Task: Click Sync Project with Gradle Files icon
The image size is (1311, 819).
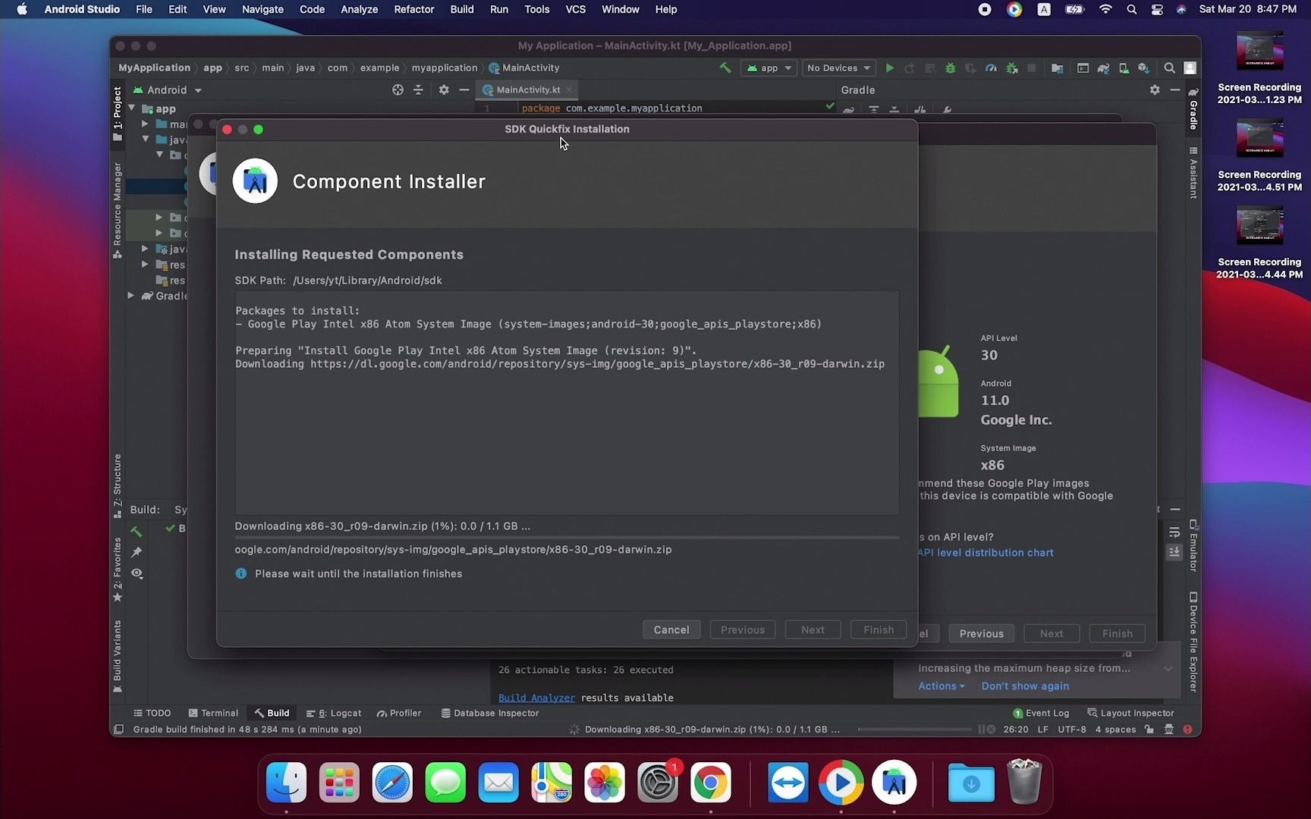Action: tap(1103, 67)
